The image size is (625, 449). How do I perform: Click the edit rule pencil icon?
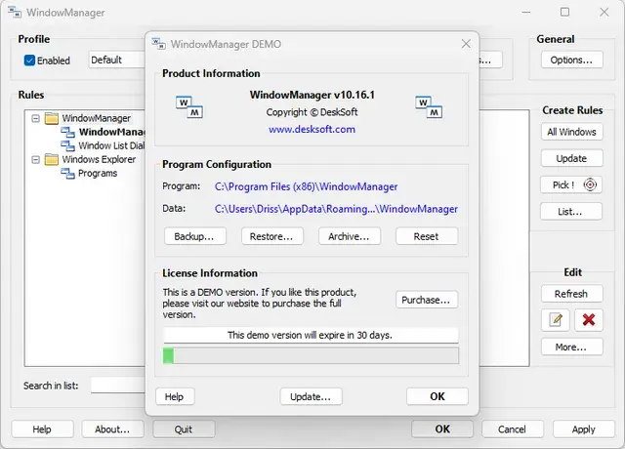point(556,319)
